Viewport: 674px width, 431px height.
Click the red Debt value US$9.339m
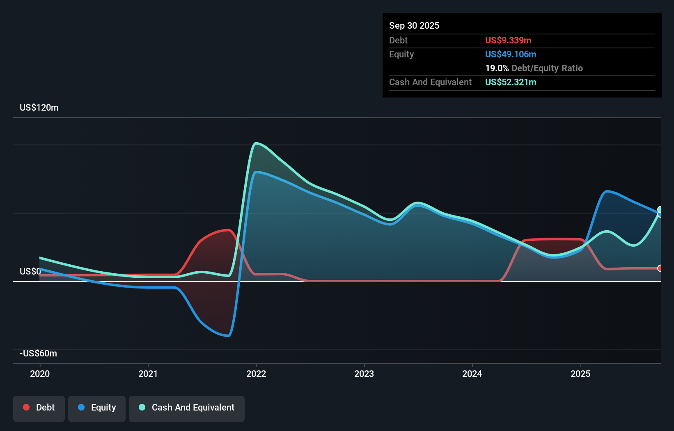click(x=508, y=40)
